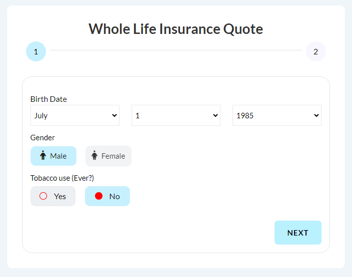Screen dimensions: 352x277
Task: Click the chevron arrow on month selector
Action: [114, 115]
